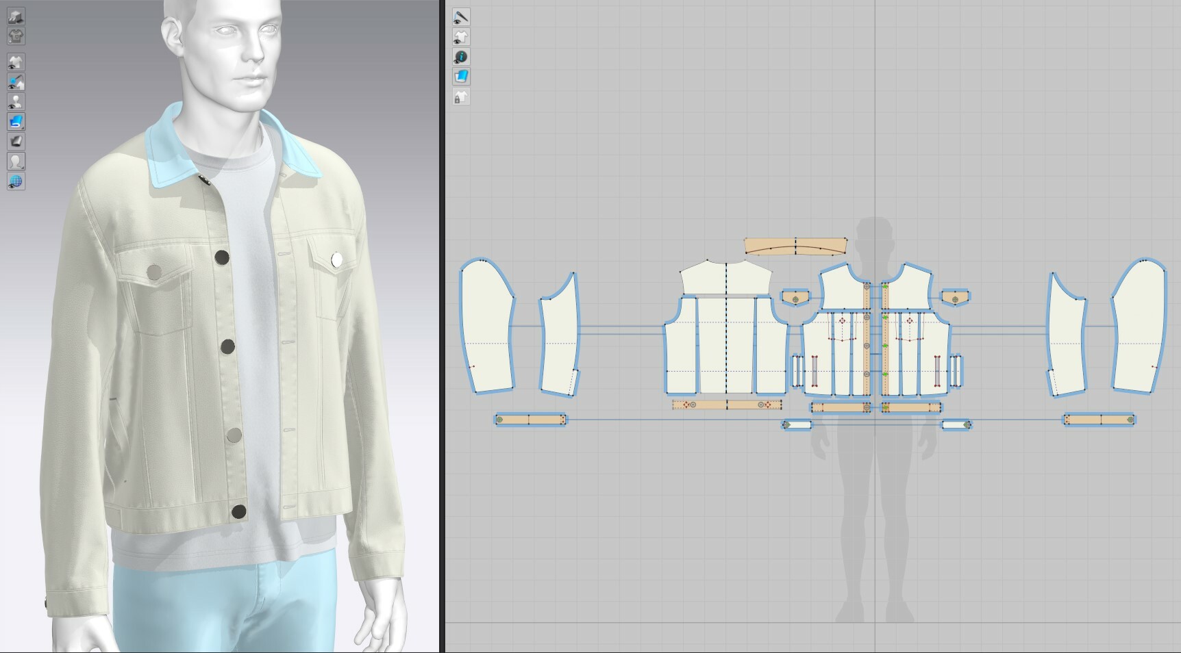Toggle 3D garment visibility with the shirt icon
Screen dimensions: 1181x653
pos(17,62)
